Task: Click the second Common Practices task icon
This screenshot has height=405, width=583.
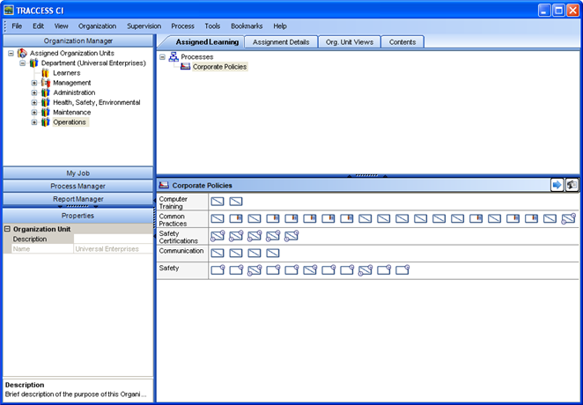Action: 236,218
